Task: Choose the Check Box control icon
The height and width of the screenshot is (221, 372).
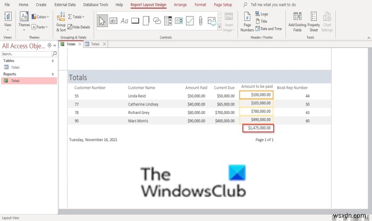Action: point(190,21)
